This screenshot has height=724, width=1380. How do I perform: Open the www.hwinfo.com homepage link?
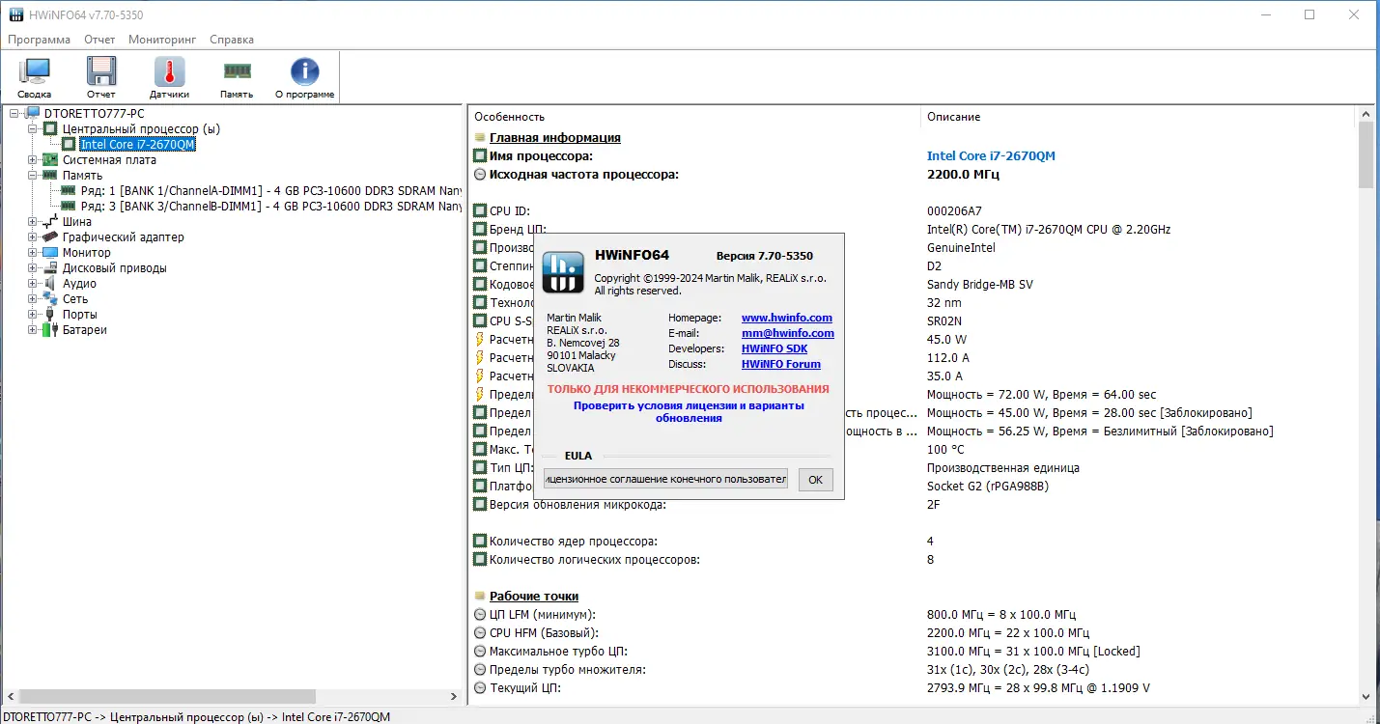coord(786,318)
